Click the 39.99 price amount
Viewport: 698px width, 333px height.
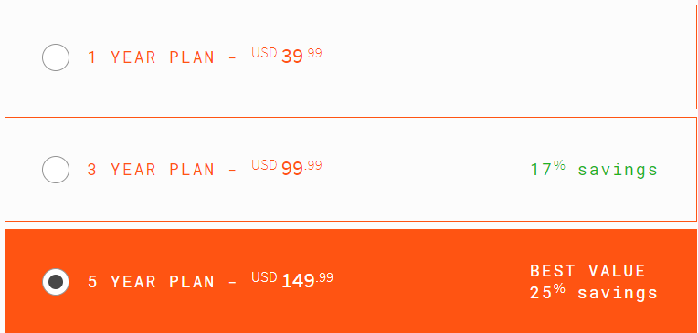301,56
